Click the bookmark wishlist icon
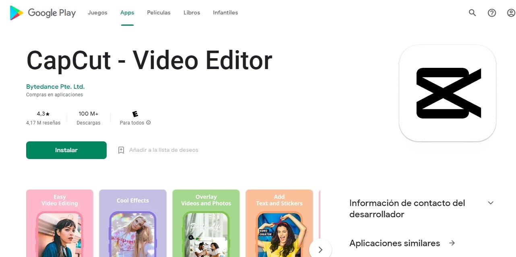 coord(121,150)
